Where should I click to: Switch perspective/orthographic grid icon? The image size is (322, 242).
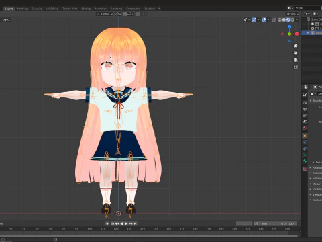pyautogui.click(x=296, y=67)
